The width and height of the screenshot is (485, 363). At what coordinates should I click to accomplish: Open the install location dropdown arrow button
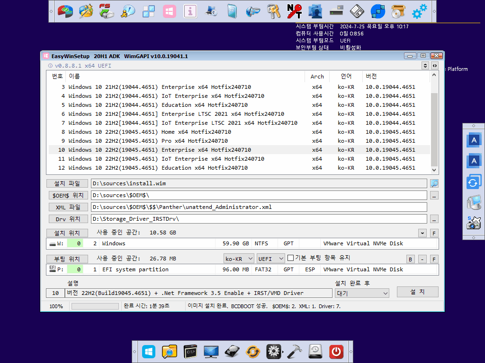422,233
